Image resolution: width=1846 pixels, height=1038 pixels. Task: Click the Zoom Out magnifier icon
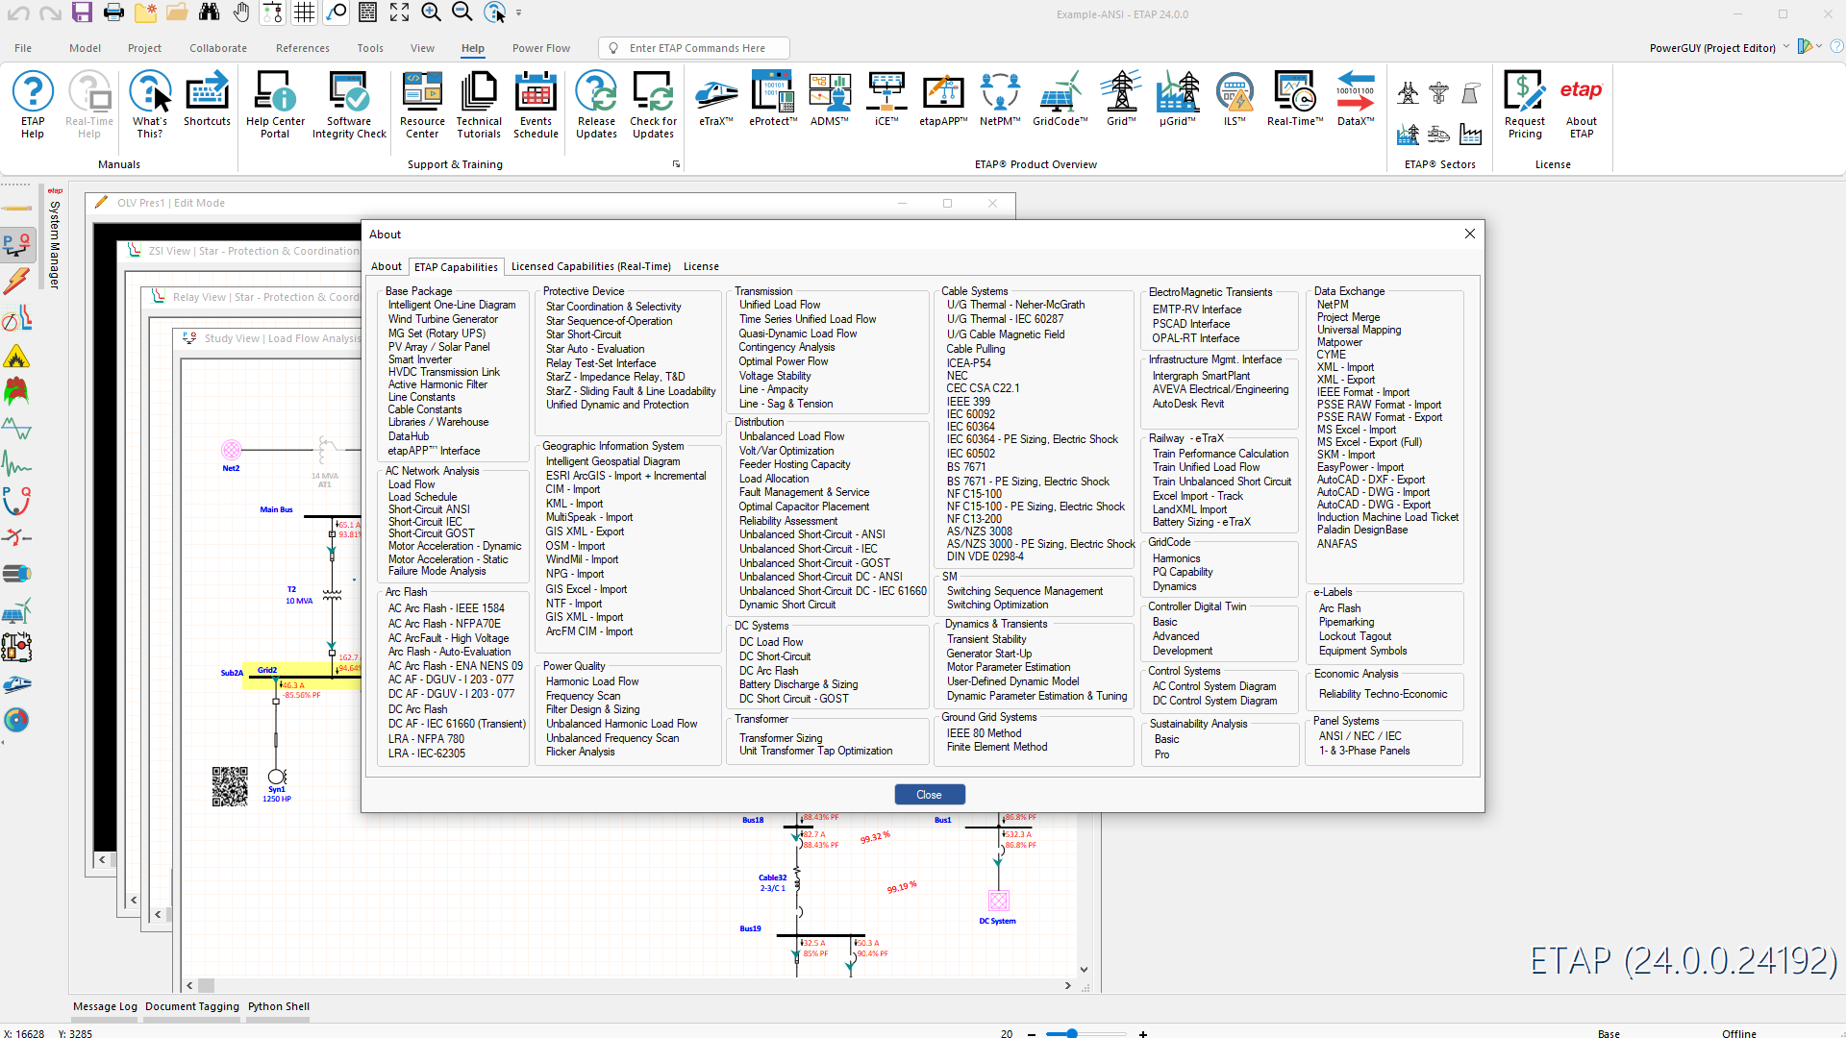(462, 12)
